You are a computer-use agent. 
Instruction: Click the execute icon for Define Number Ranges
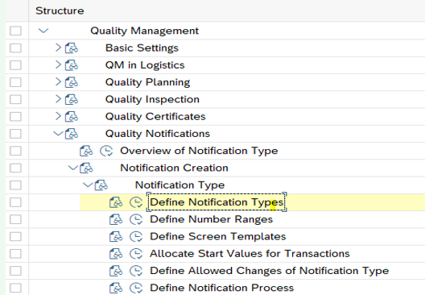click(x=136, y=219)
